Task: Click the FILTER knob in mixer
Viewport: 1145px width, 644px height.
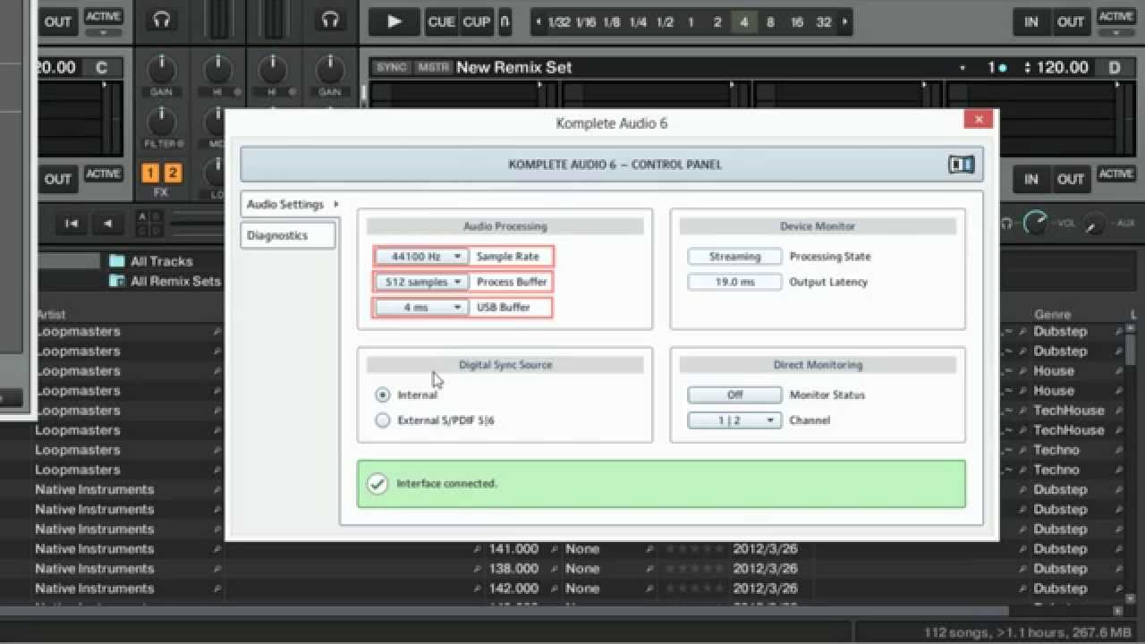Action: pos(161,122)
